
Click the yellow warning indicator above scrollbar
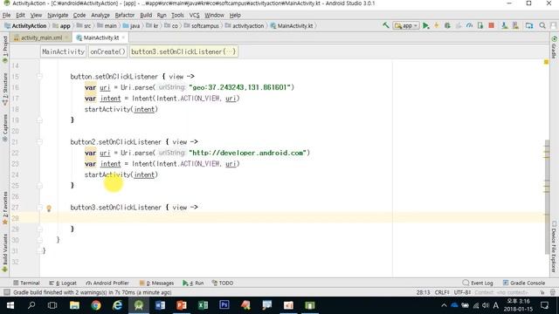(x=546, y=62)
